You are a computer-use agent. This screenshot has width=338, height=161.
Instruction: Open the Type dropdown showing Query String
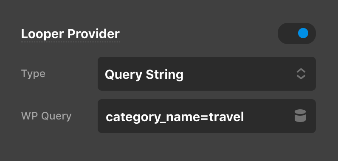pyautogui.click(x=207, y=74)
